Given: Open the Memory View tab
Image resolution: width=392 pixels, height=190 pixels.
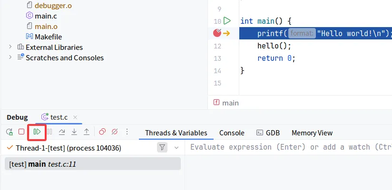Looking at the screenshot, I should point(312,133).
